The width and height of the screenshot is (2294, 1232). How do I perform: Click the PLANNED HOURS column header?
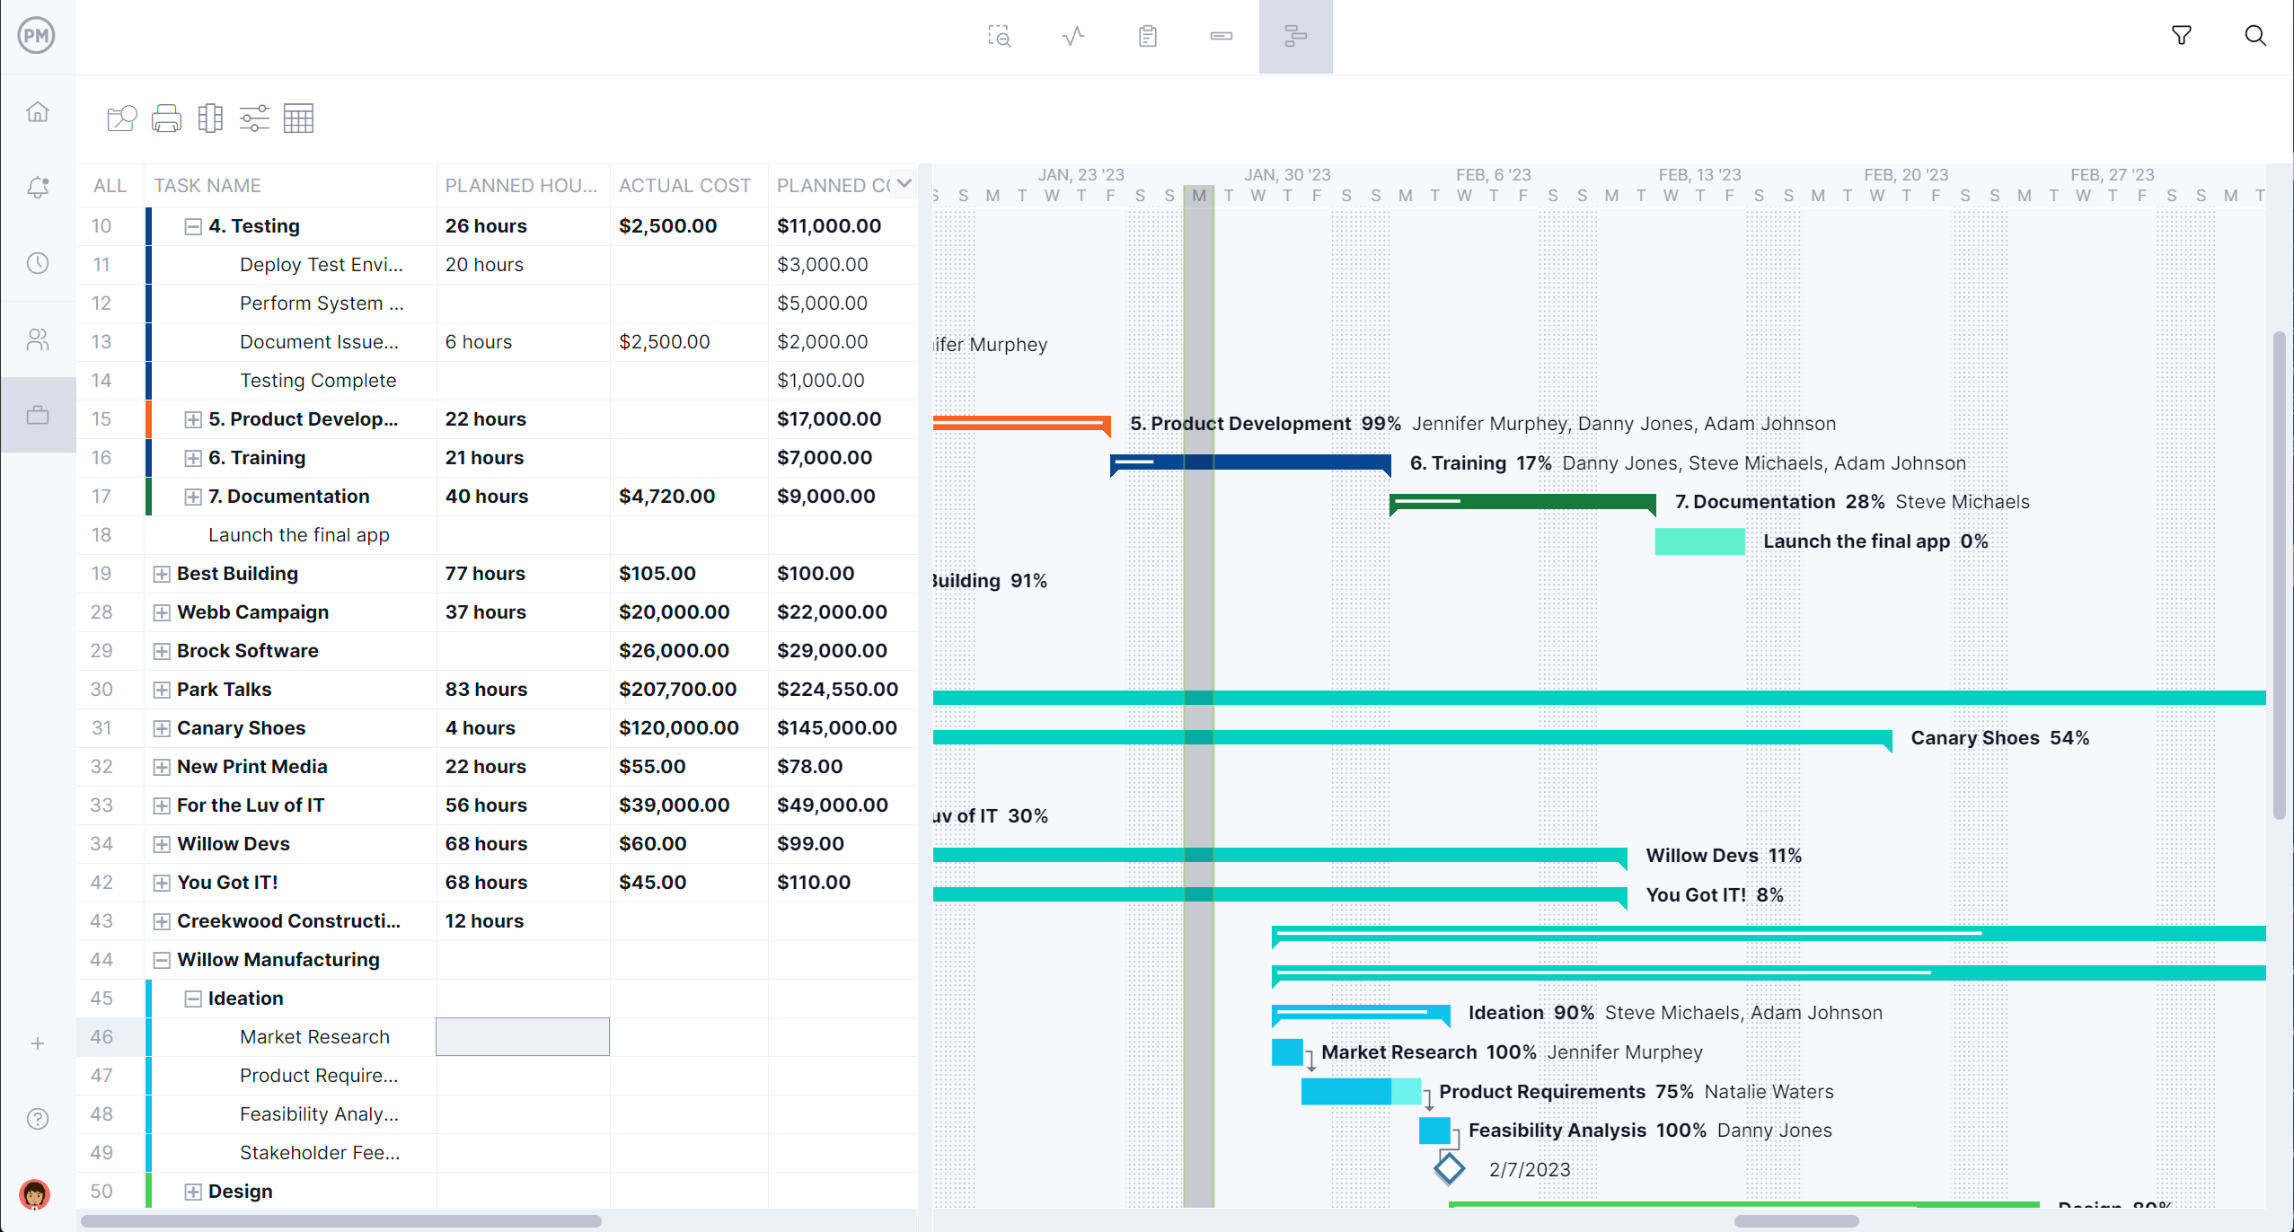[521, 186]
